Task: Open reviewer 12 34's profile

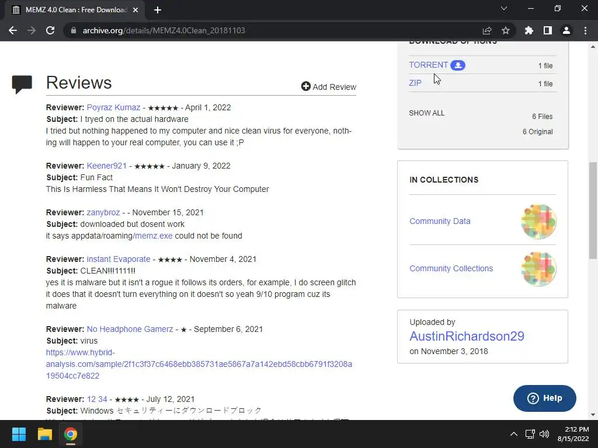Action: point(97,399)
